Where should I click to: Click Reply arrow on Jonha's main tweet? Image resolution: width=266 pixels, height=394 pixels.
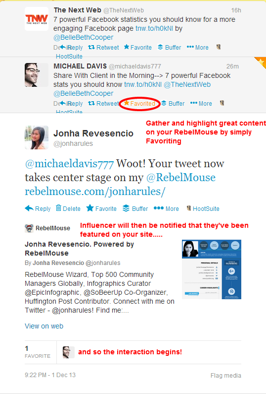pos(29,208)
